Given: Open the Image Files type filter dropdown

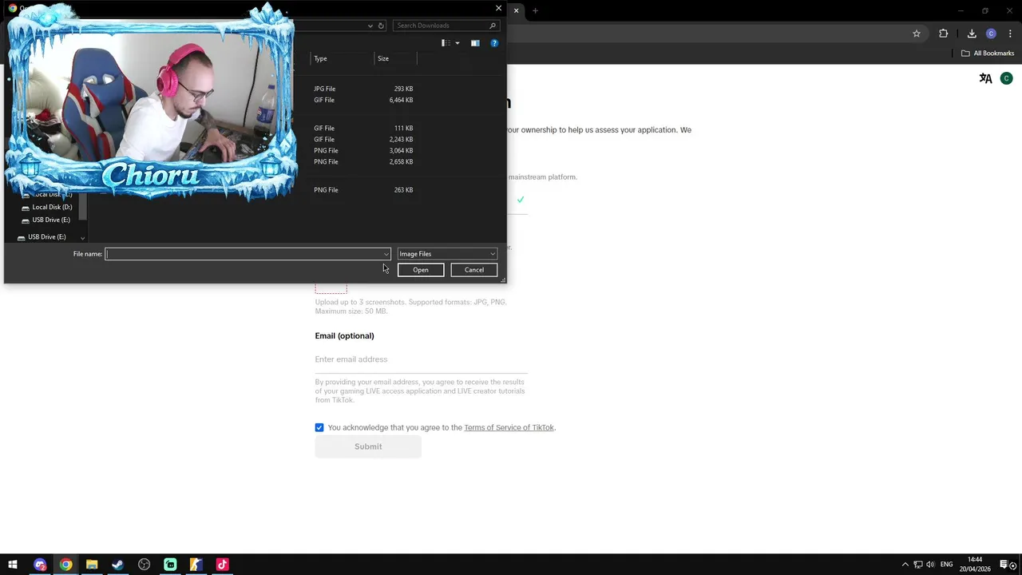Looking at the screenshot, I should tap(447, 254).
